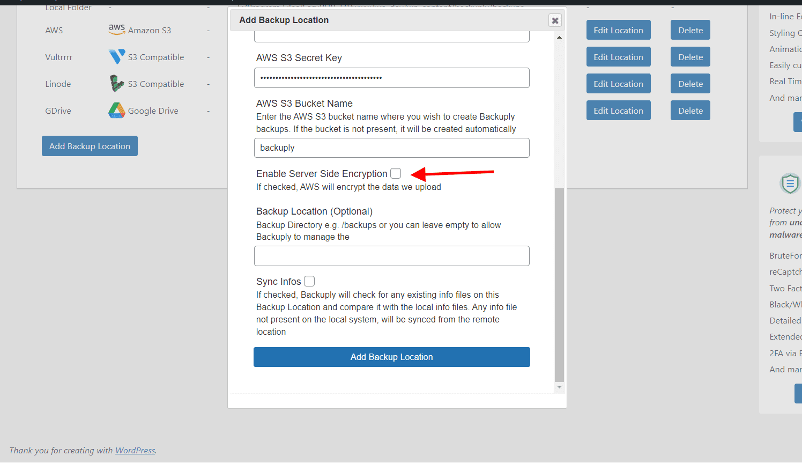The height and width of the screenshot is (463, 802).
Task: Click the dialog scrollbar up arrow
Action: (559, 37)
